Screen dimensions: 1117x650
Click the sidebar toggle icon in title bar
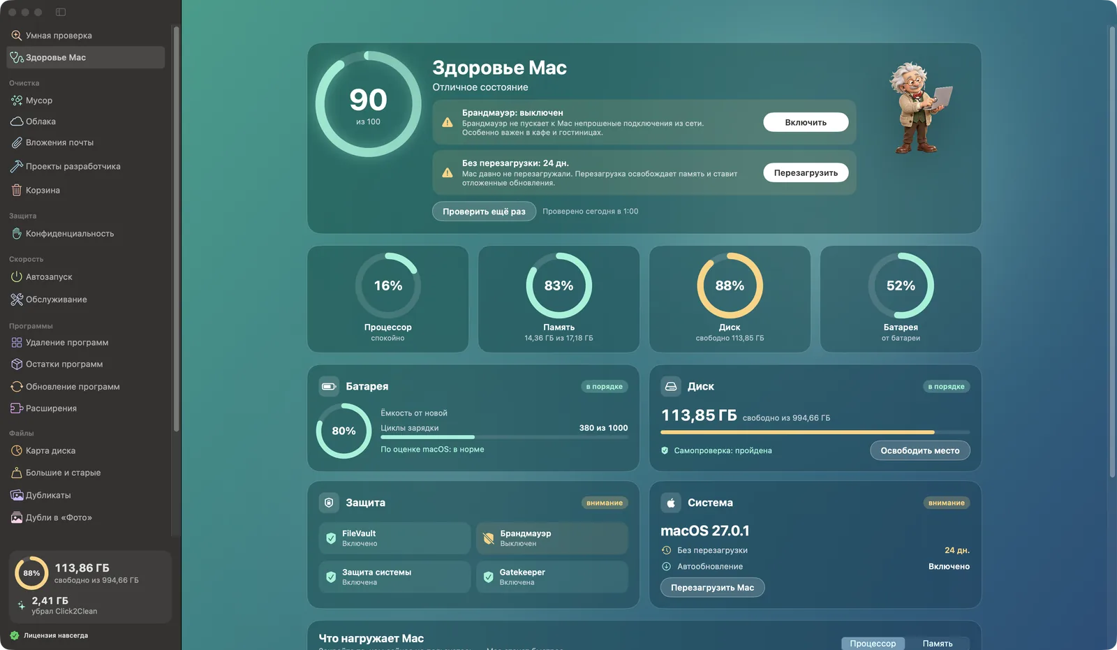(x=61, y=12)
